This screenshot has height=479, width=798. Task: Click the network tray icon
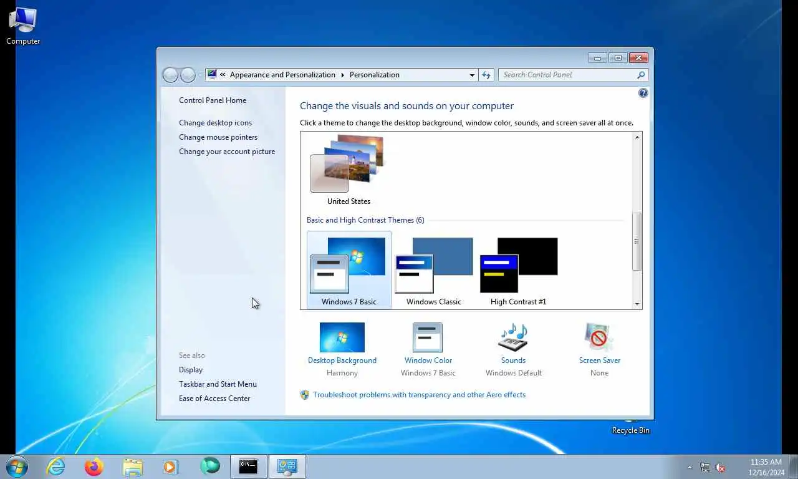(705, 467)
